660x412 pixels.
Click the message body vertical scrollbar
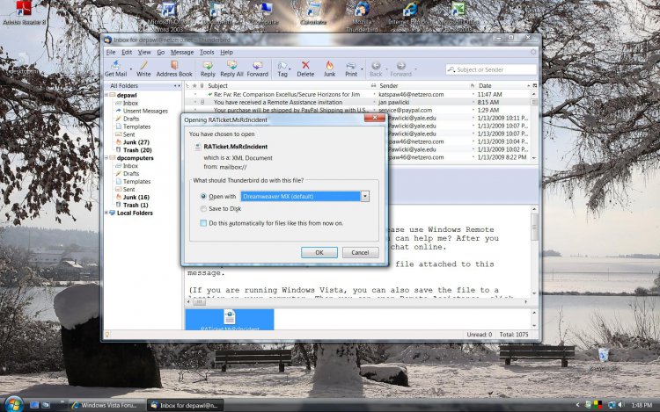[x=534, y=250]
